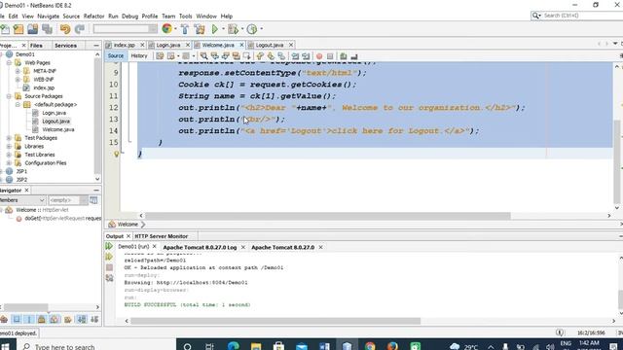Screen dimensions: 623x350
Task: Click the New Project icon in toolbar
Action: click(x=18, y=29)
